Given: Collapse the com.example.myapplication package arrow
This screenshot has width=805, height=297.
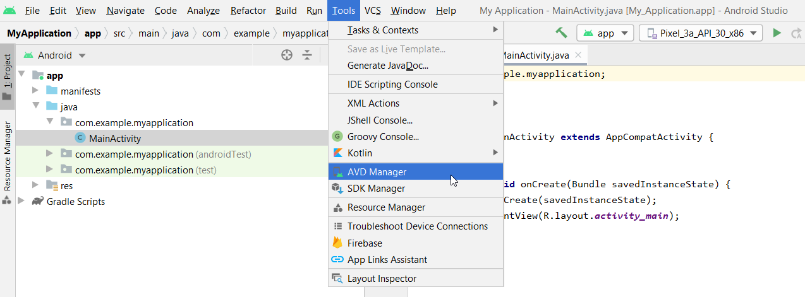Looking at the screenshot, I should point(50,122).
